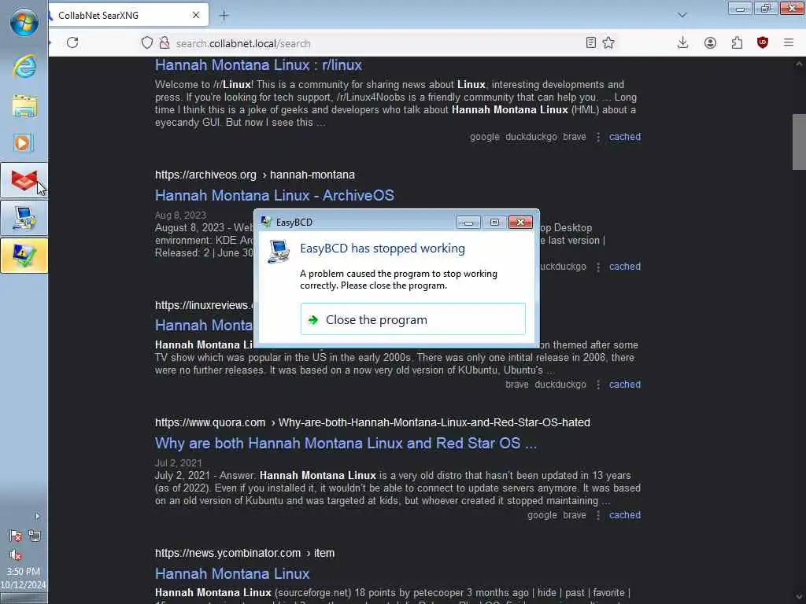Open the yellow warning checkmark taskbar item
The width and height of the screenshot is (806, 604).
pyautogui.click(x=24, y=256)
